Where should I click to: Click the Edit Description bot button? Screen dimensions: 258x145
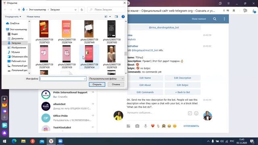tap(183, 78)
